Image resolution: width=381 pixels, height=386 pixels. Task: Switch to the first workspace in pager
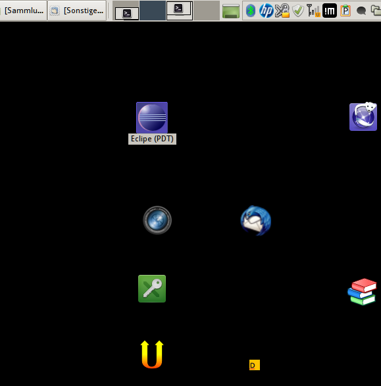click(126, 11)
